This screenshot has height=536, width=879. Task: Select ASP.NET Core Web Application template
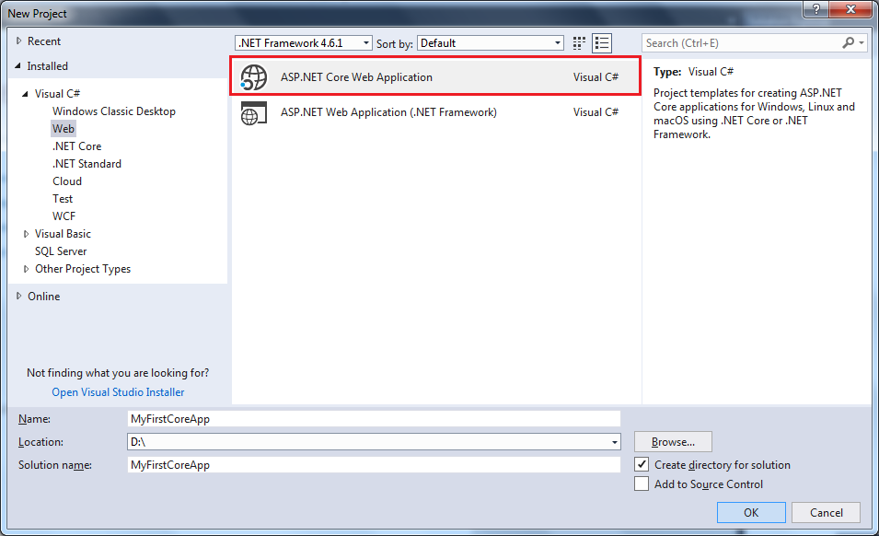(x=435, y=76)
